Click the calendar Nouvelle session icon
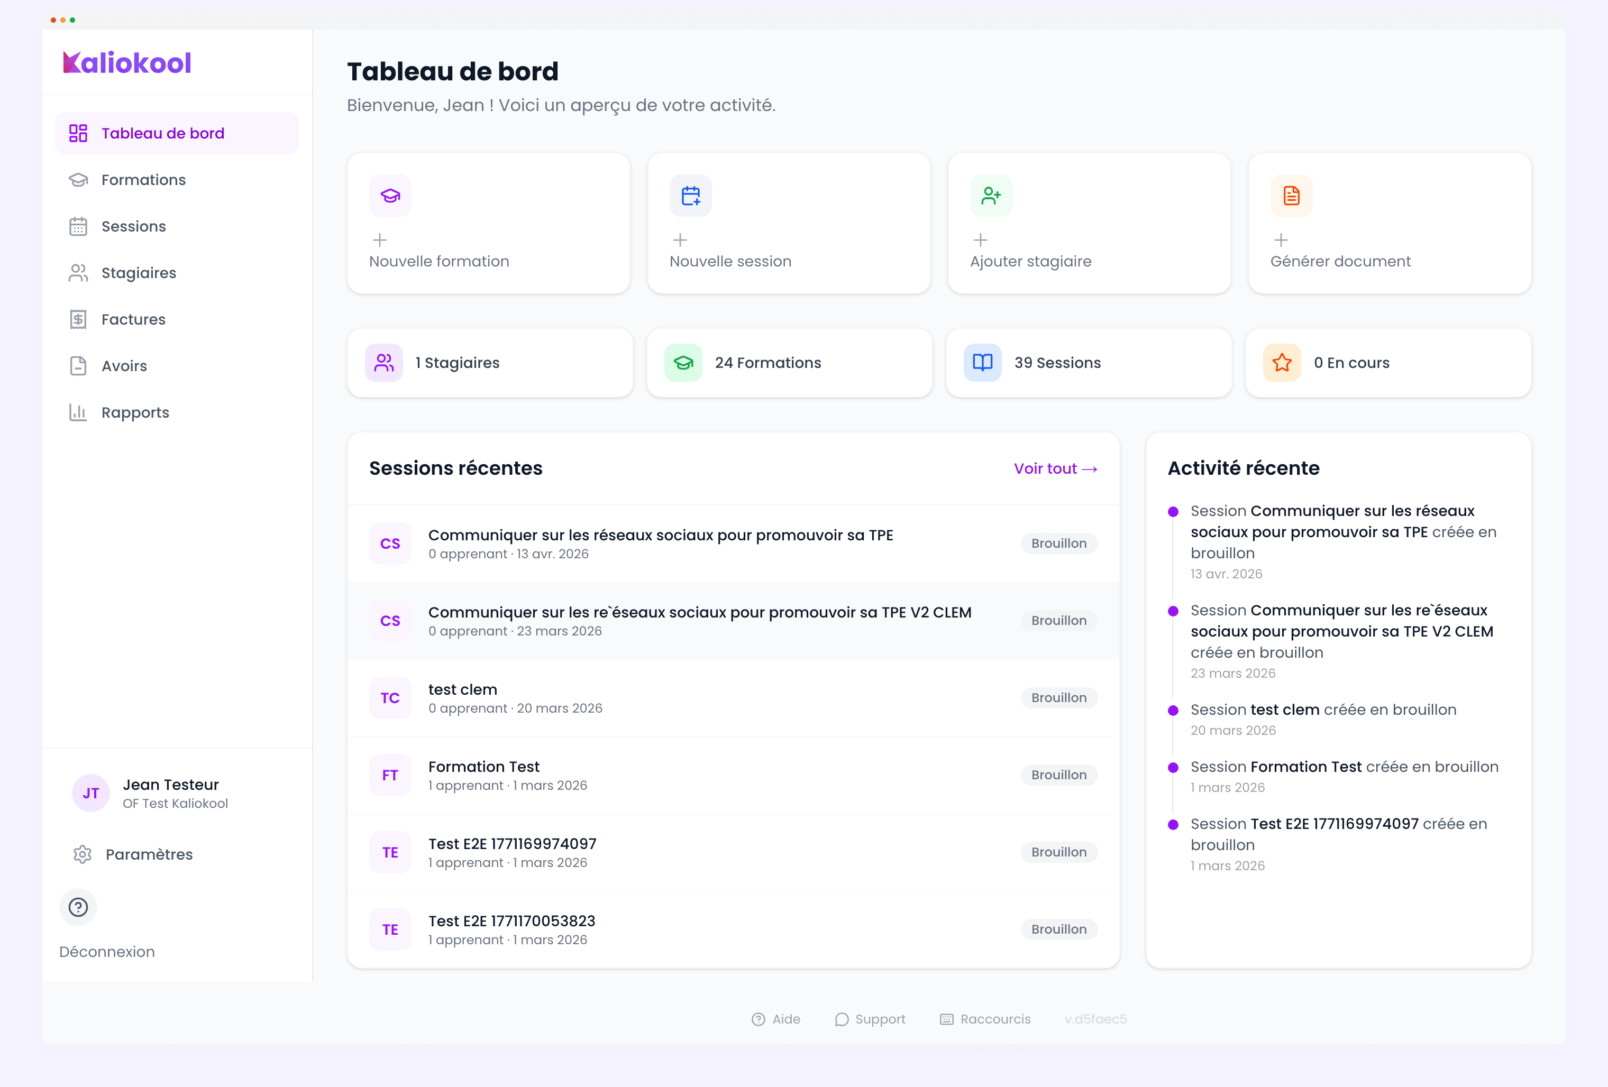The image size is (1608, 1087). pyautogui.click(x=690, y=196)
